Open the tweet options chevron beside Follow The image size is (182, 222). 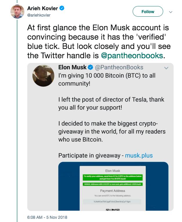pyautogui.click(x=171, y=12)
